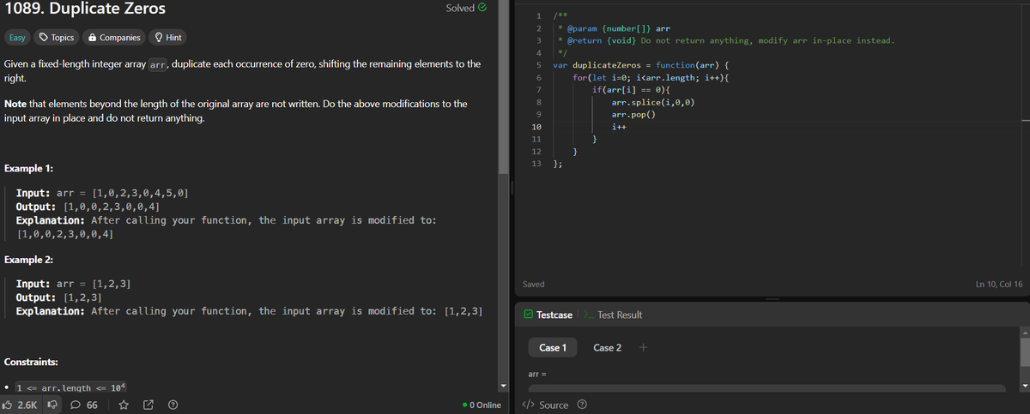The height and width of the screenshot is (414, 1030).
Task: Click the 'arr.pop()' code line
Action: tap(633, 114)
